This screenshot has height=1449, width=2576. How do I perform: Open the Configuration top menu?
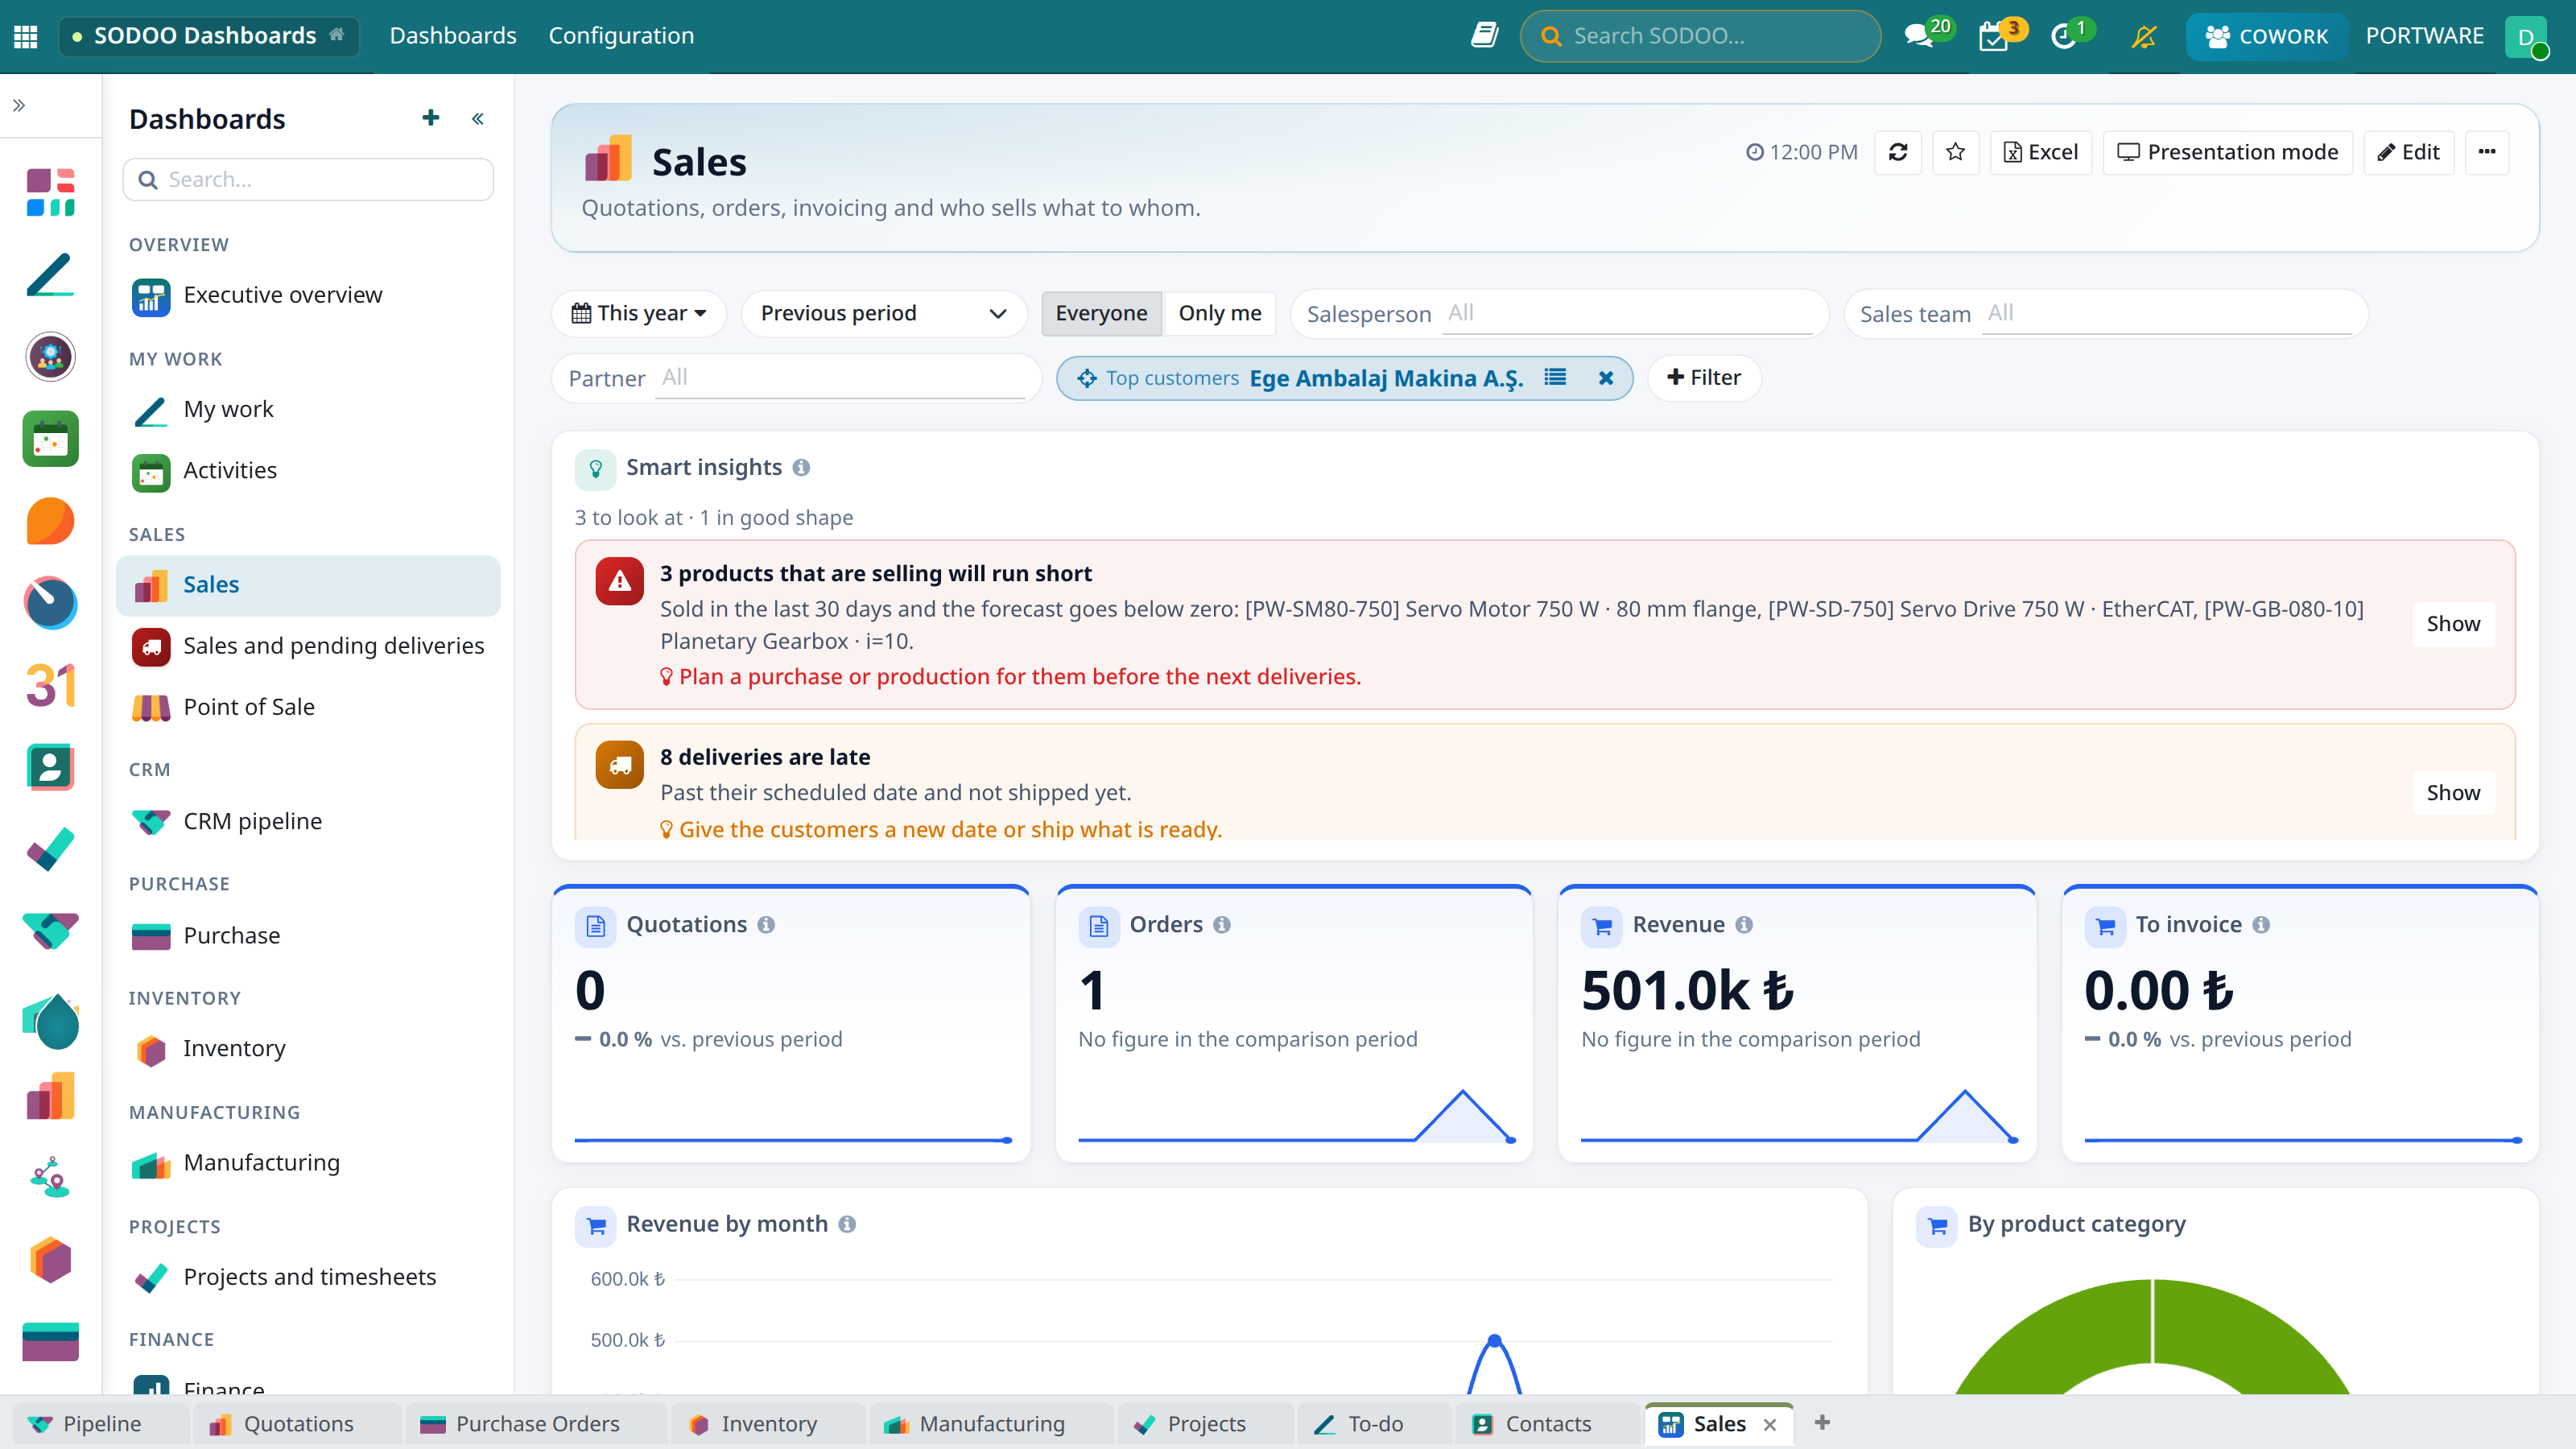(x=621, y=36)
